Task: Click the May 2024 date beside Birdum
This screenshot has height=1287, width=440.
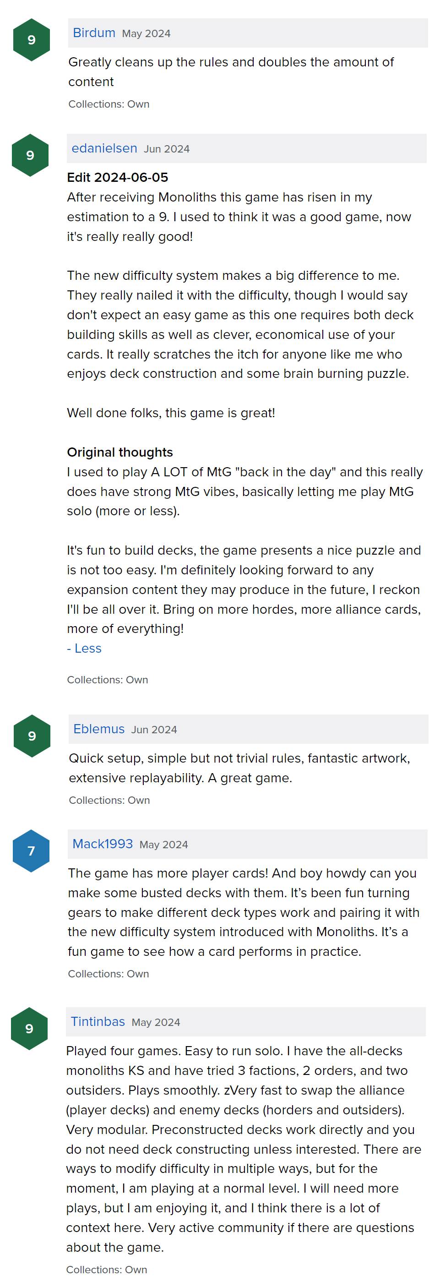Action: (x=147, y=33)
